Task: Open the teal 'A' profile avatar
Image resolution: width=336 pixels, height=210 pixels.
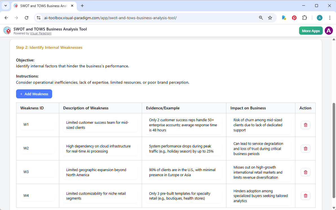Action: point(319,17)
